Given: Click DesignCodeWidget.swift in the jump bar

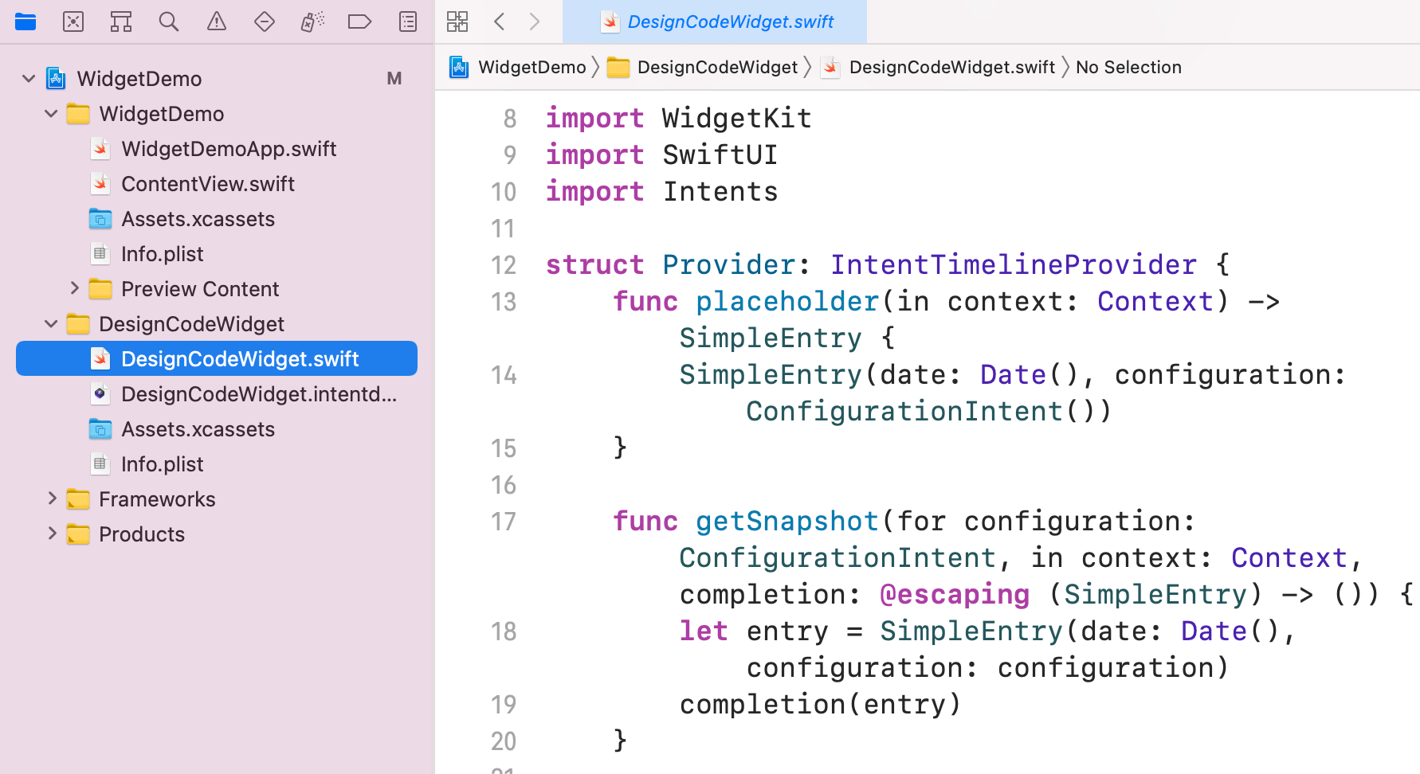Looking at the screenshot, I should pos(952,67).
